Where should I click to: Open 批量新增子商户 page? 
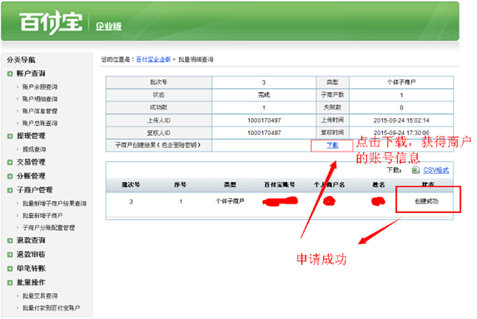(x=42, y=216)
